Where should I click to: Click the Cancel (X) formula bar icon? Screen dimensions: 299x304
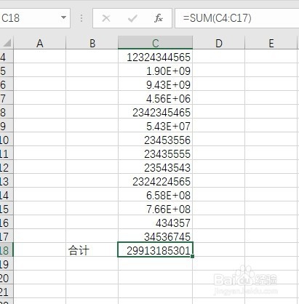[106, 18]
